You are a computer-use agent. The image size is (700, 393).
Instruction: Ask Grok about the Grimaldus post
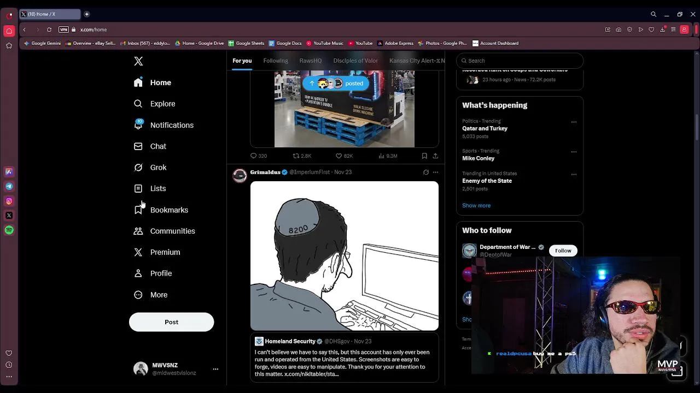(426, 172)
